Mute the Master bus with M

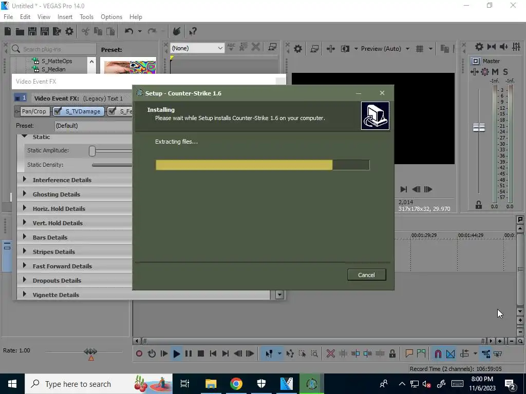[x=495, y=72]
